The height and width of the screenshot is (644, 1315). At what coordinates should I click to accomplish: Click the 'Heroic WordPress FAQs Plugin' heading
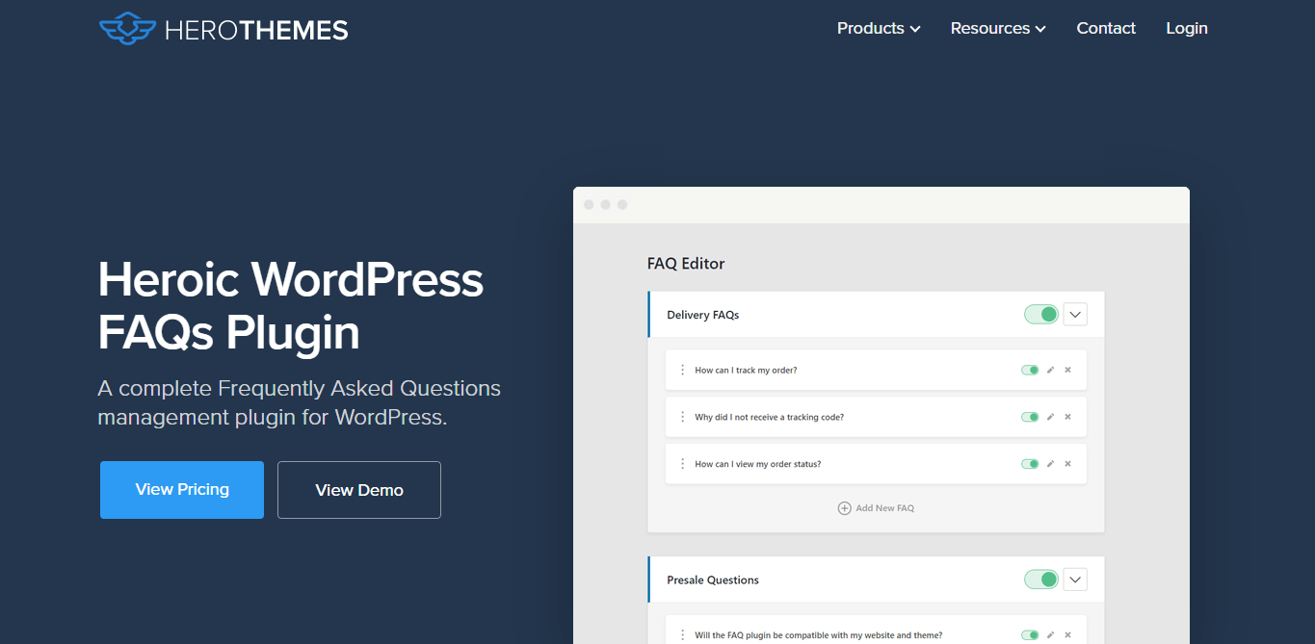coord(291,306)
